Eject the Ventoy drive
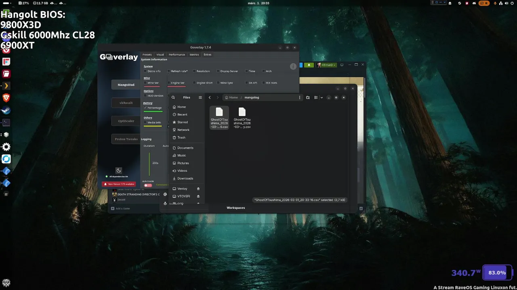The image size is (517, 290). click(x=198, y=188)
